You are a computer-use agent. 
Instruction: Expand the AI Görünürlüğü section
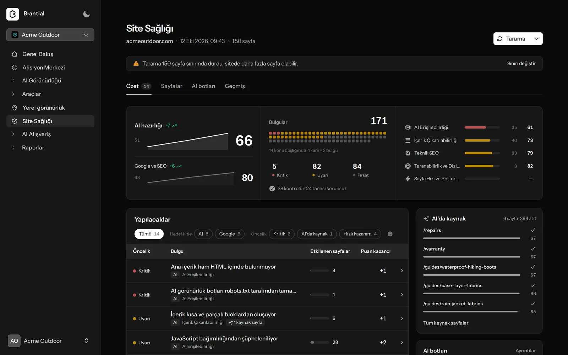(x=50, y=81)
